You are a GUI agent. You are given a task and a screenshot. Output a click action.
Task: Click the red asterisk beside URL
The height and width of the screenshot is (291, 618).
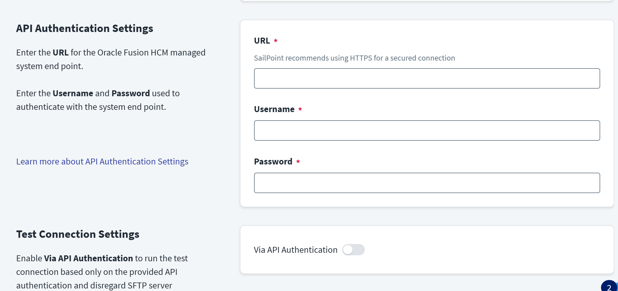(276, 41)
